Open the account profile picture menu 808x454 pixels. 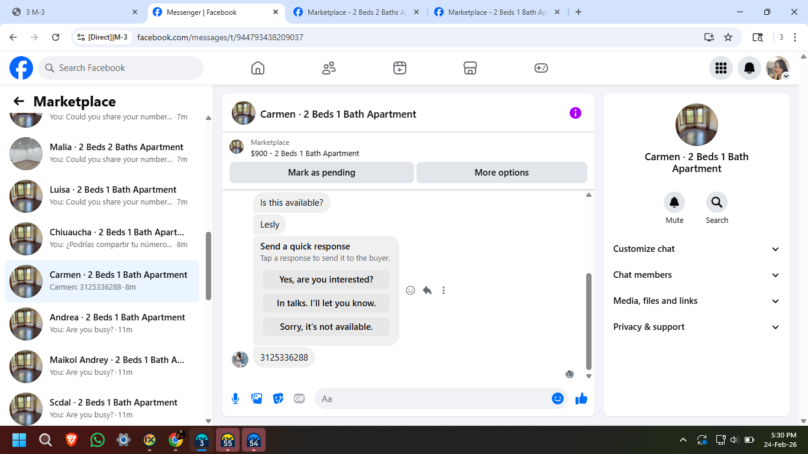click(778, 68)
